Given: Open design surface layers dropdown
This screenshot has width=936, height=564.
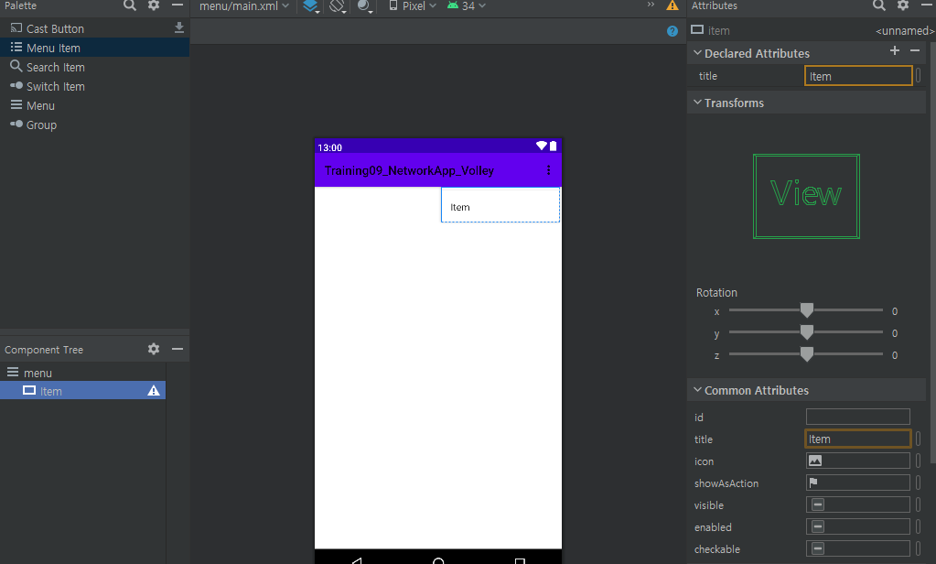Looking at the screenshot, I should tap(311, 6).
